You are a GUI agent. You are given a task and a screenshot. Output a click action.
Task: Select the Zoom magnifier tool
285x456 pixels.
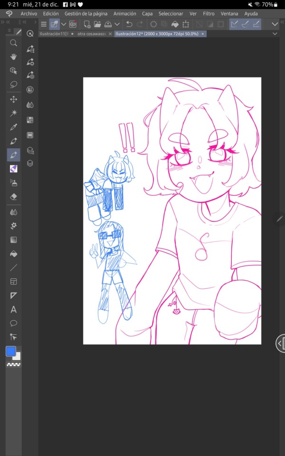pyautogui.click(x=13, y=43)
